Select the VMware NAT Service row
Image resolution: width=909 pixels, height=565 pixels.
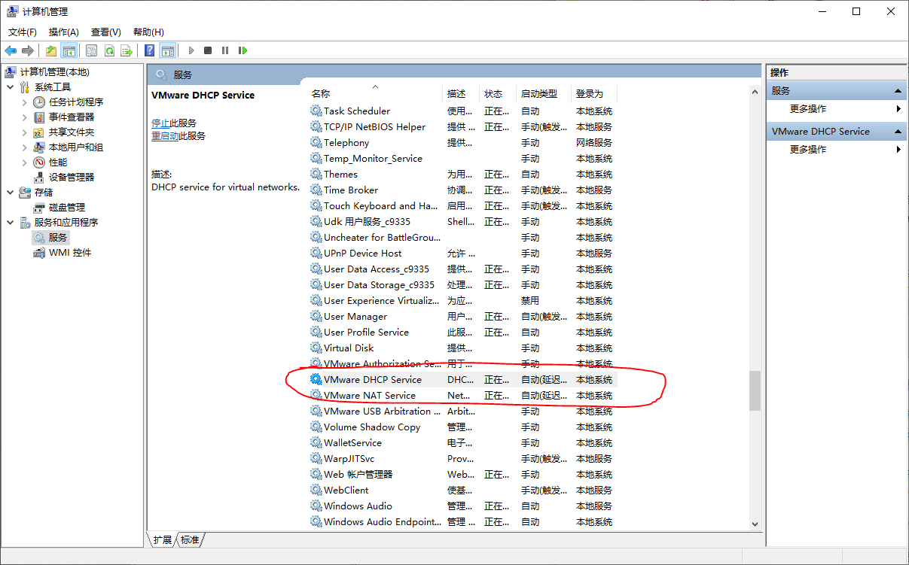(x=368, y=395)
